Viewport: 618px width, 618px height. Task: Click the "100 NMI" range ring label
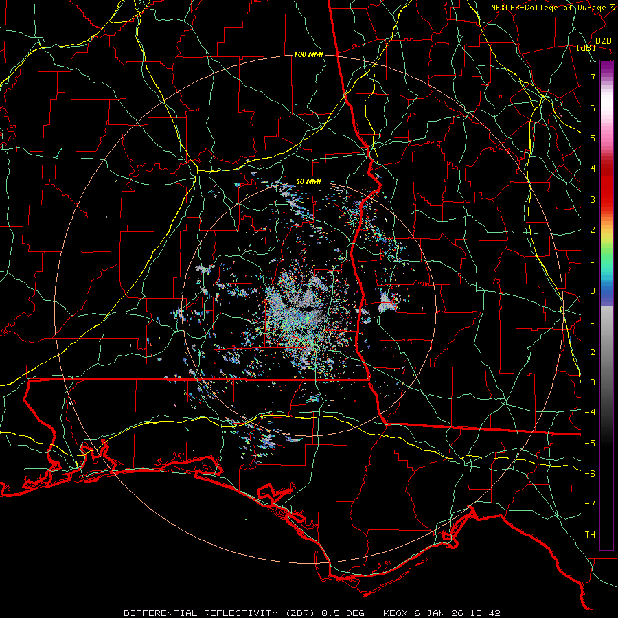pyautogui.click(x=308, y=54)
